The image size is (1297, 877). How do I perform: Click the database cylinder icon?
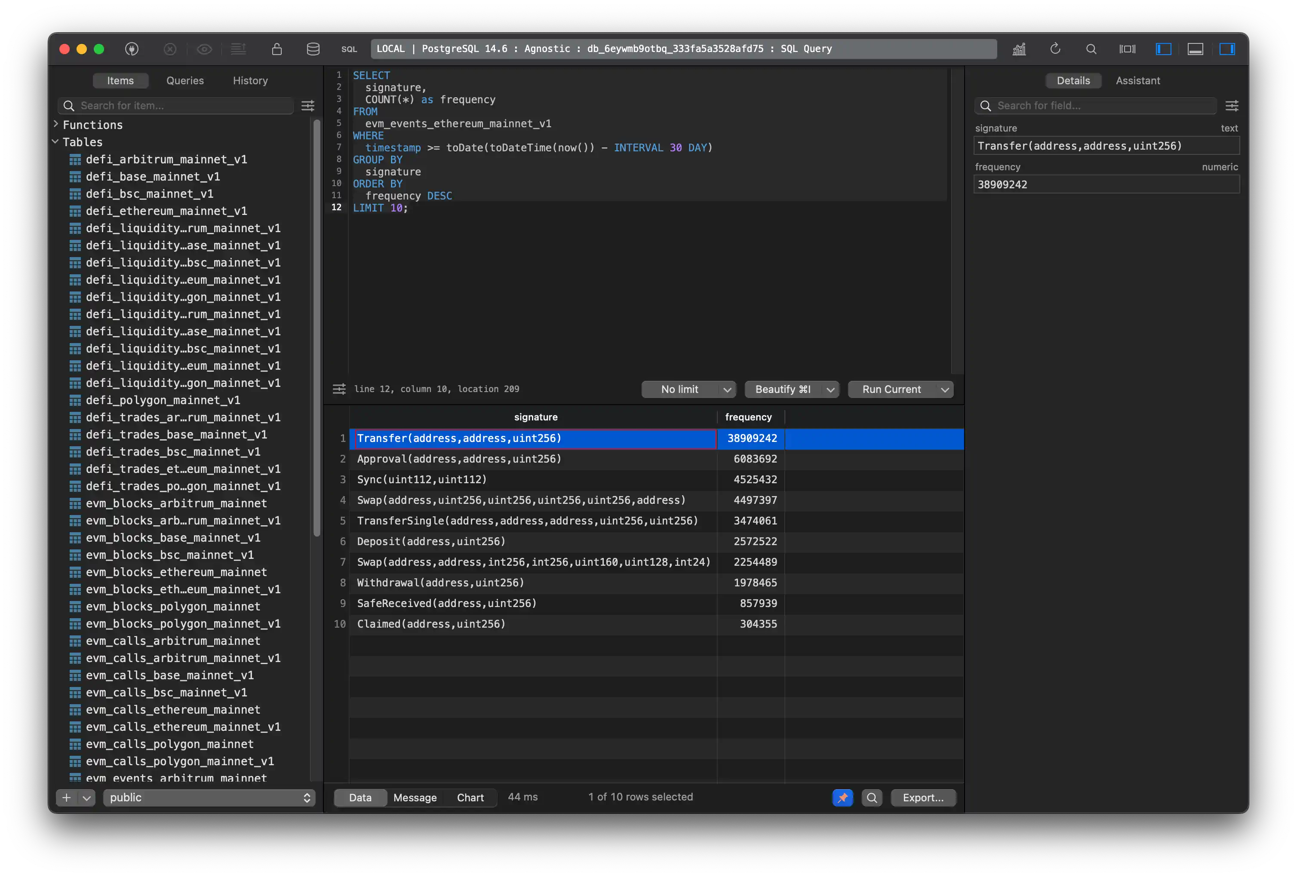point(313,49)
